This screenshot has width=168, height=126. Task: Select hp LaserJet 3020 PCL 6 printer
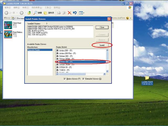[51, 29]
